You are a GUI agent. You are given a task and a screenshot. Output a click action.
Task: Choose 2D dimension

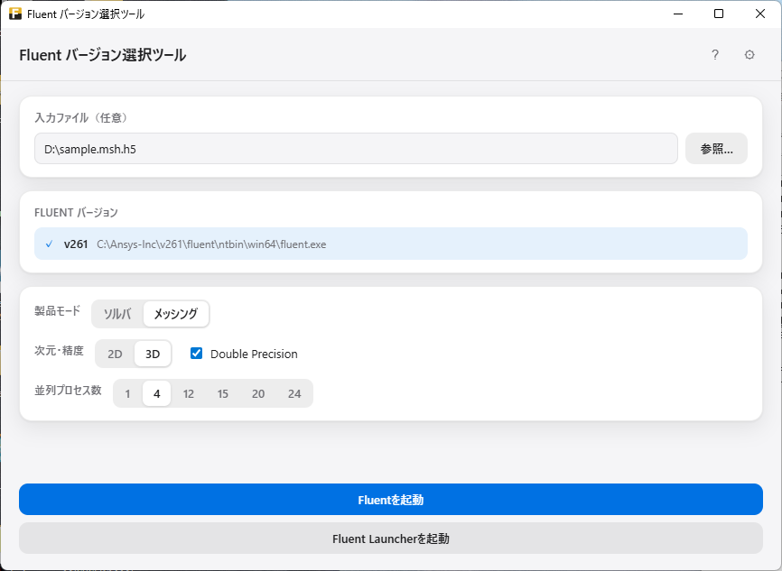tap(115, 354)
